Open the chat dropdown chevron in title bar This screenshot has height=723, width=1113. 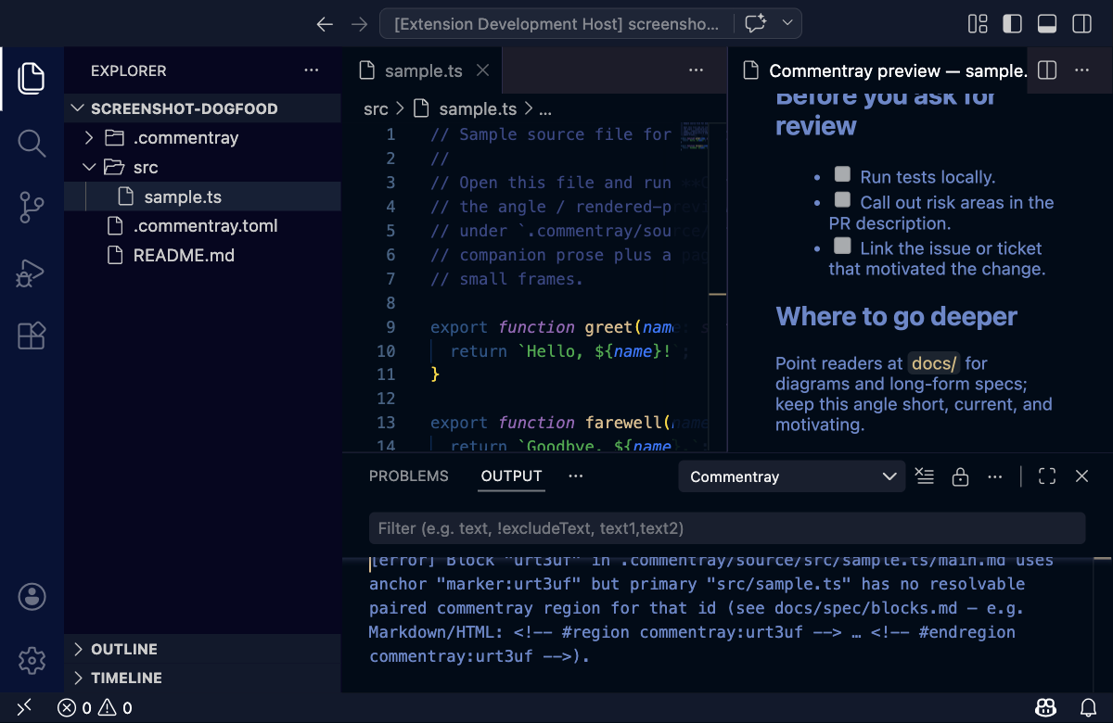click(787, 24)
